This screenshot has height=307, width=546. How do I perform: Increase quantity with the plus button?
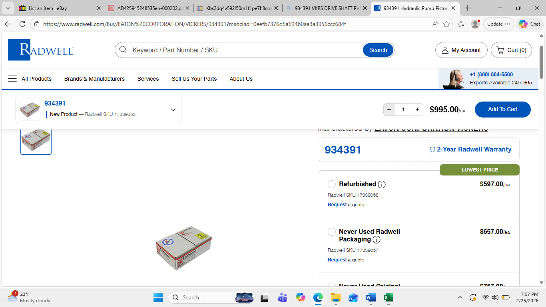tap(417, 110)
